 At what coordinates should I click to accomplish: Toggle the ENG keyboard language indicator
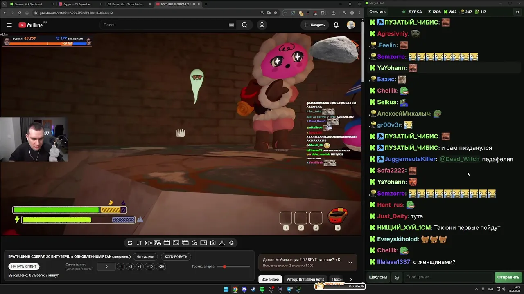click(491, 290)
